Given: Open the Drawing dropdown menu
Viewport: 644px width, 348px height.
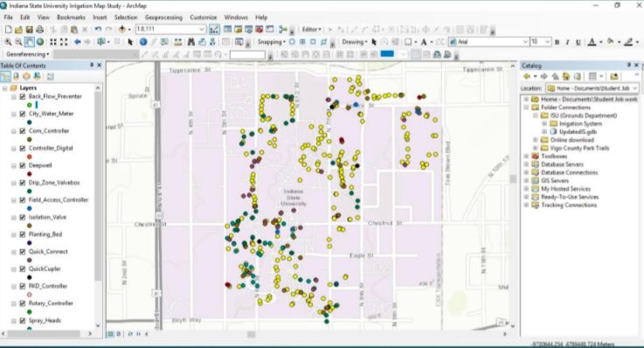Looking at the screenshot, I should pos(355,42).
